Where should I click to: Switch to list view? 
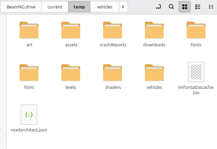(x=198, y=7)
